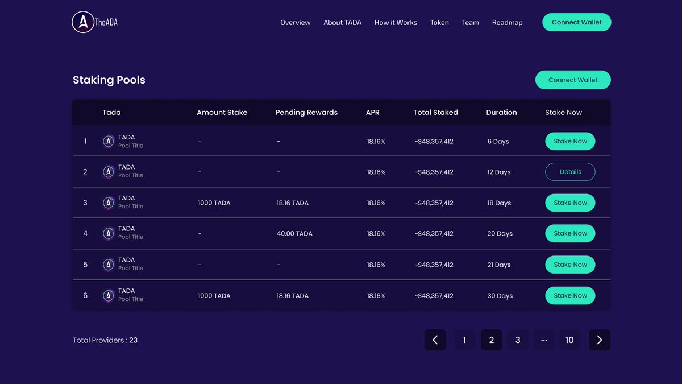Click Connect Wallet in the top navigation
The width and height of the screenshot is (682, 384).
pyautogui.click(x=577, y=22)
